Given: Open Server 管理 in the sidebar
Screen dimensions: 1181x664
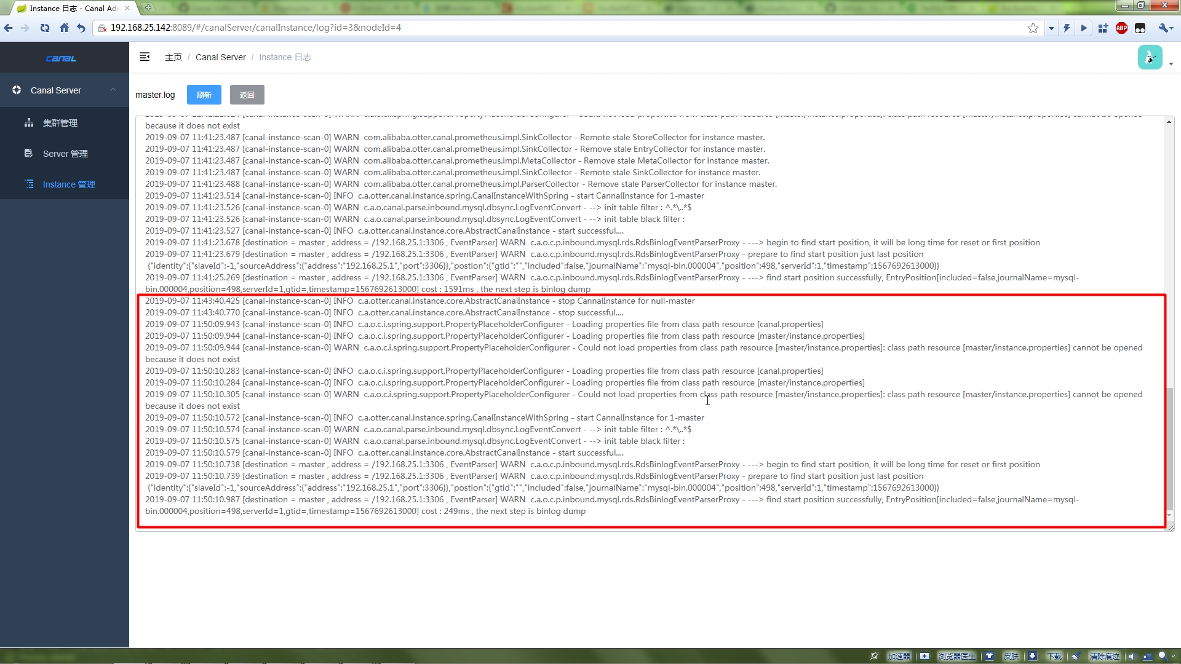Looking at the screenshot, I should (65, 154).
